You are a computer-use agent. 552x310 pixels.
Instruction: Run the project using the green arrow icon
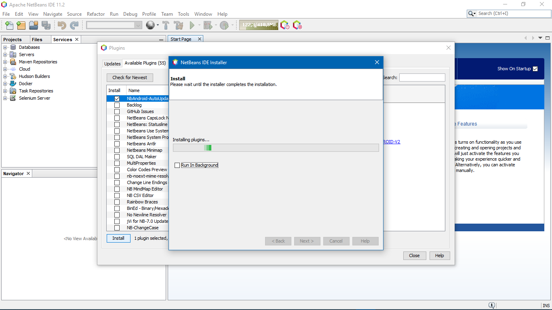tap(192, 25)
